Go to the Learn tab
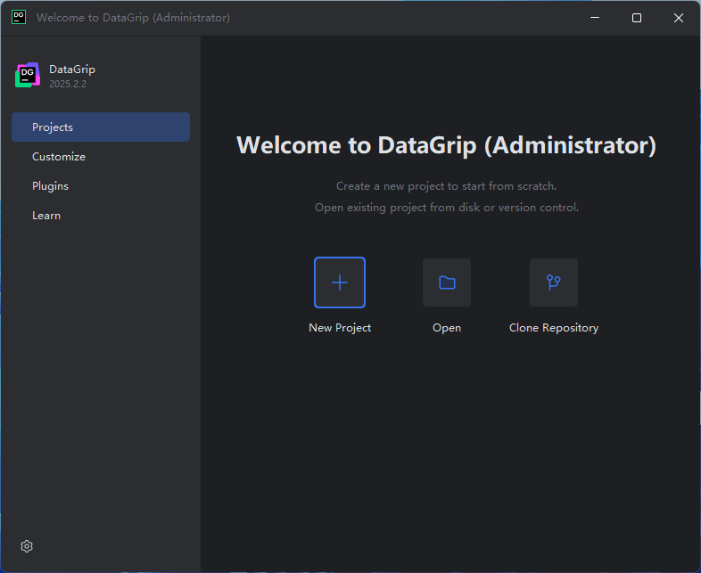Viewport: 701px width, 573px height. click(x=101, y=216)
